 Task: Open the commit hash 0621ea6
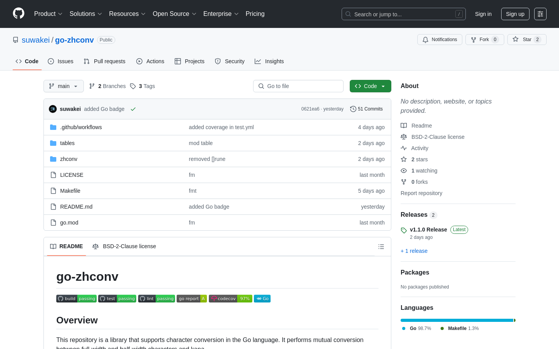(310, 109)
